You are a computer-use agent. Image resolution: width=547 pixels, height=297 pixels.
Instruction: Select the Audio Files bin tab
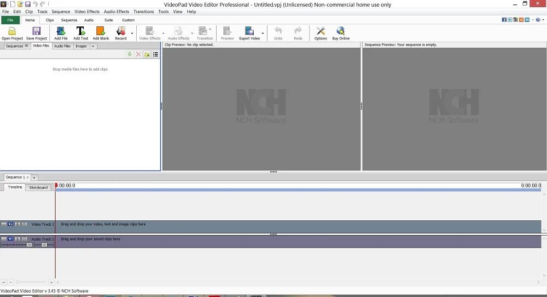coord(62,46)
